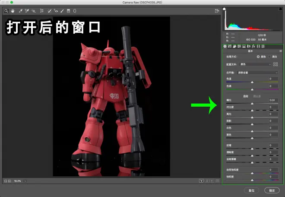
Task: Click the 对比度 contrast slider handle
Action: pos(252,111)
